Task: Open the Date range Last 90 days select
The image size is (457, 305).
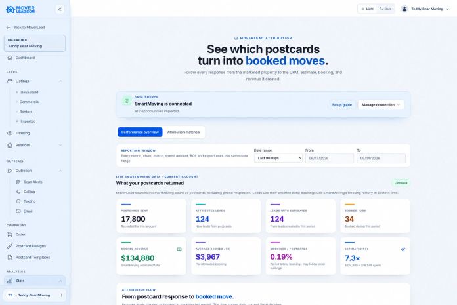Action: click(278, 158)
